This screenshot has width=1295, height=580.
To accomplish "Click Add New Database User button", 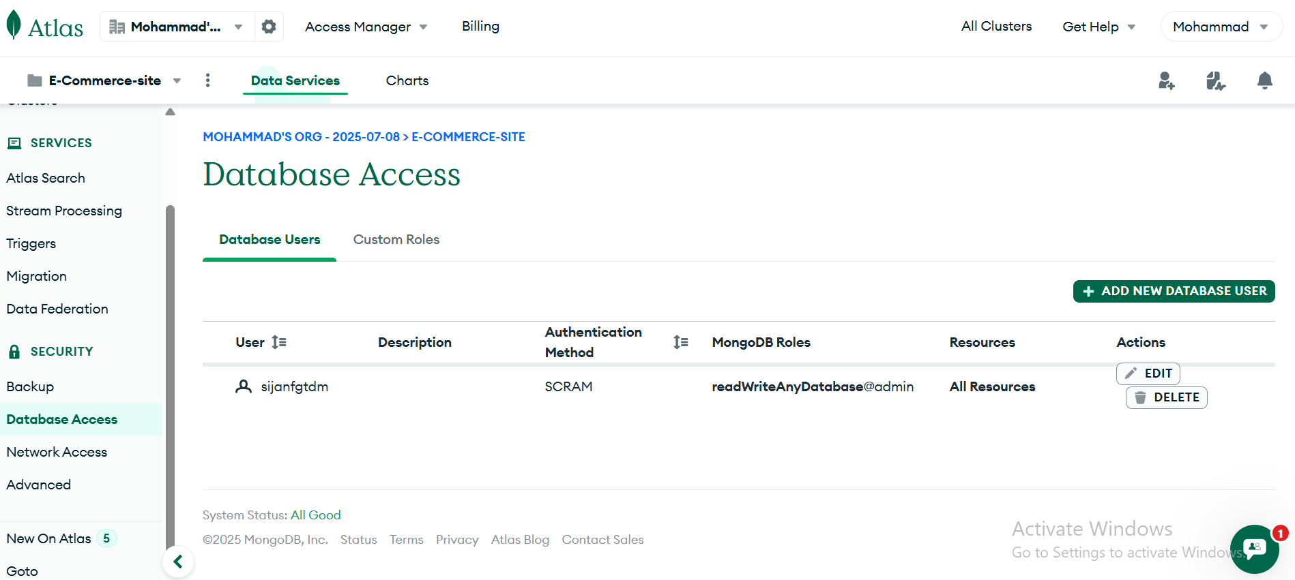I will (1174, 291).
